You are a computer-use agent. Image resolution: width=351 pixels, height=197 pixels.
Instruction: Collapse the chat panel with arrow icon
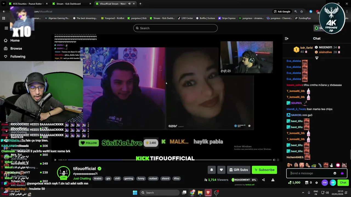point(287,39)
